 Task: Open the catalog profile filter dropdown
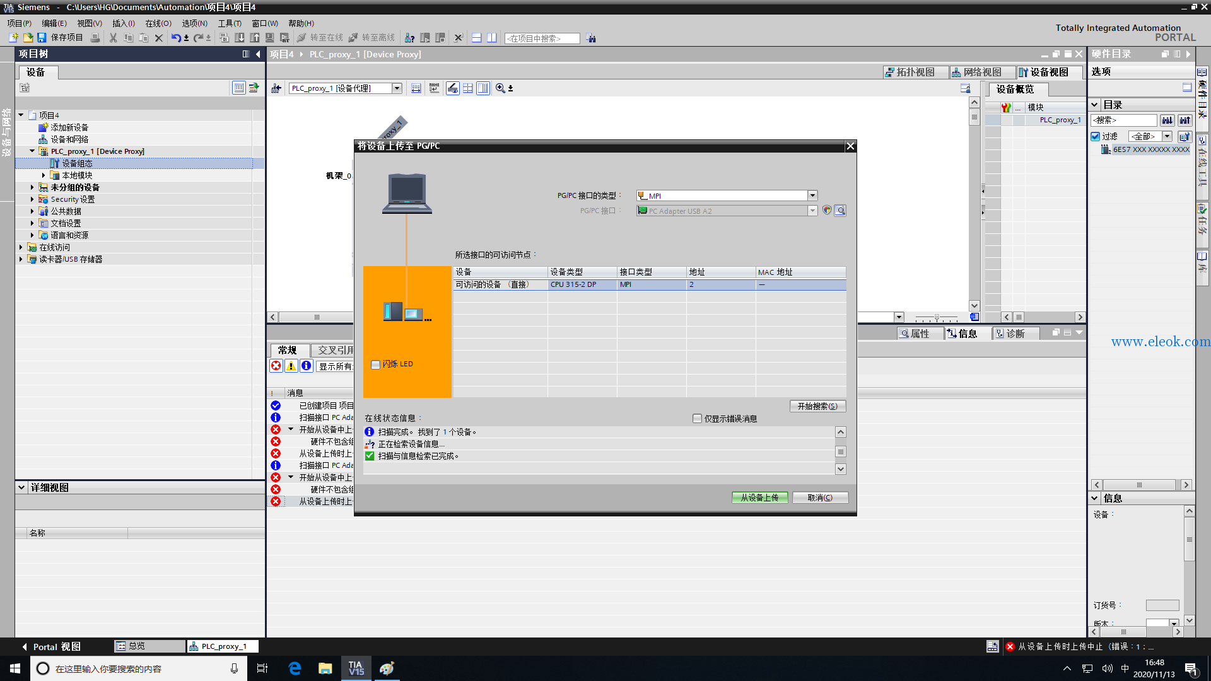point(1167,136)
